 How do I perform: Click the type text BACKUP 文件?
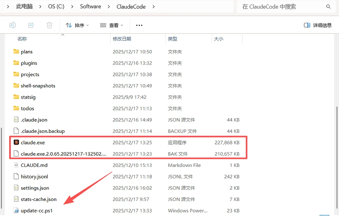coord(182,131)
